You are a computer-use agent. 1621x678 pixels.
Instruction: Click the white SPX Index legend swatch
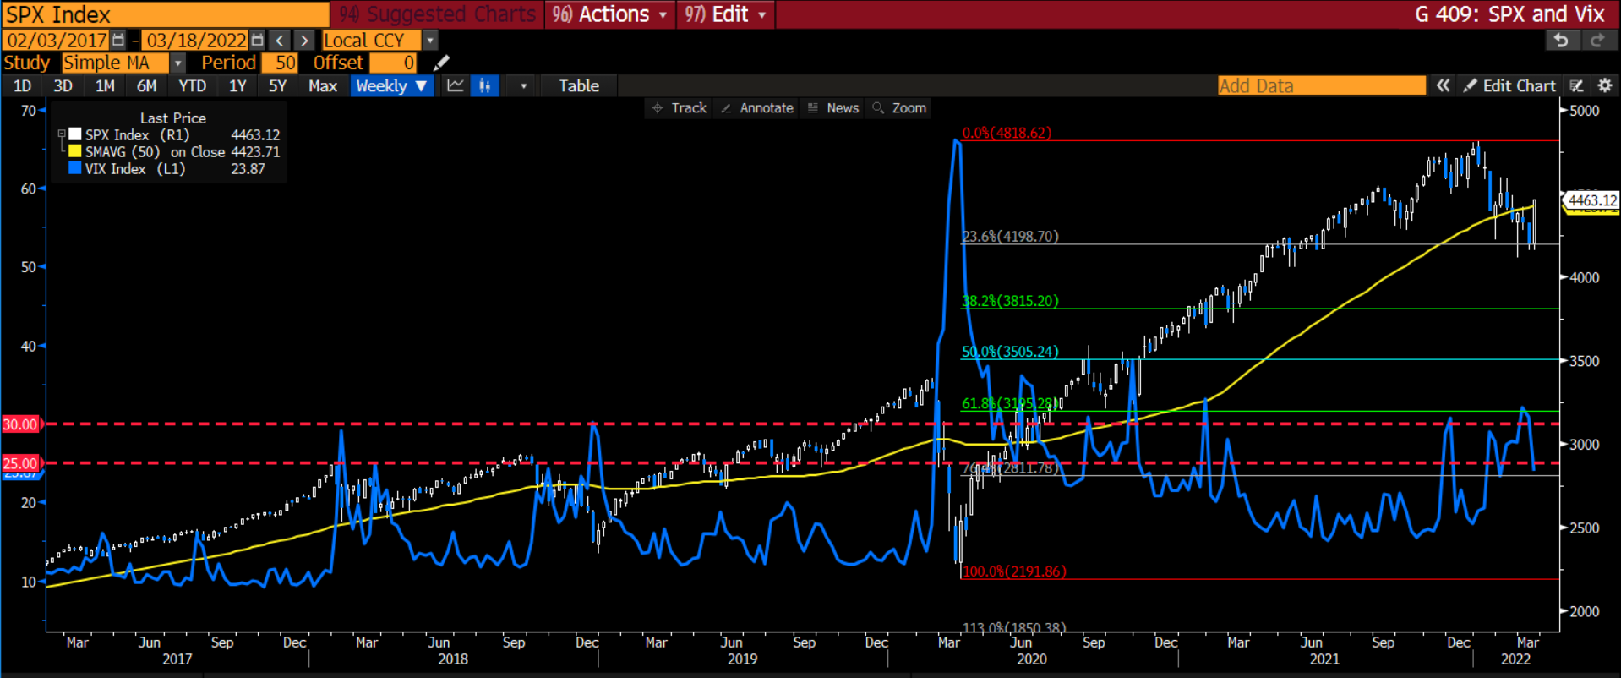pyautogui.click(x=75, y=134)
